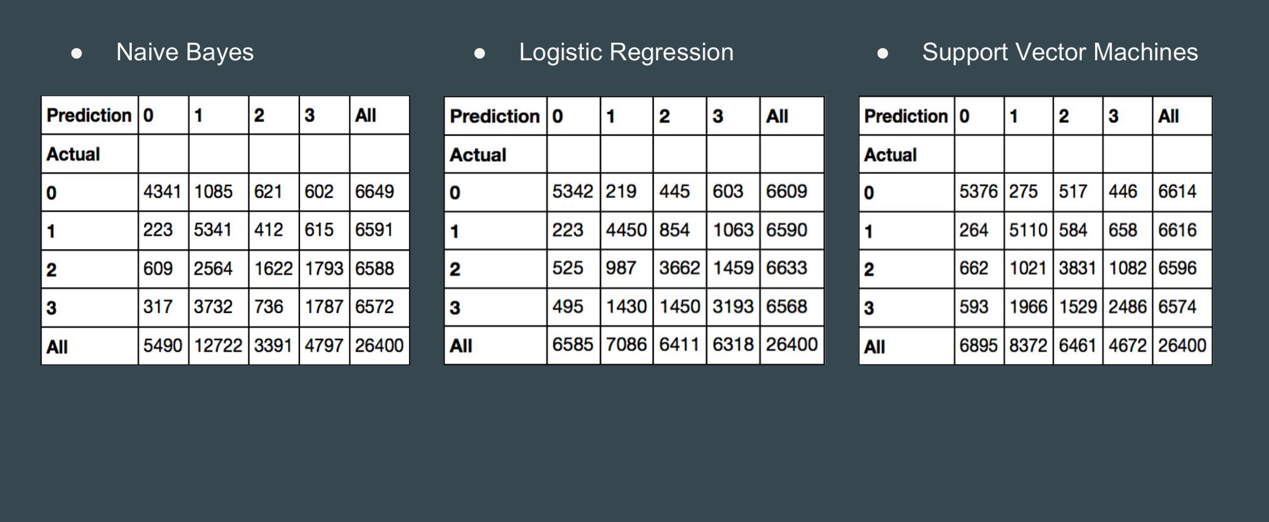
Task: Click the 7086 total in Logistic Regression table
Action: 626,345
